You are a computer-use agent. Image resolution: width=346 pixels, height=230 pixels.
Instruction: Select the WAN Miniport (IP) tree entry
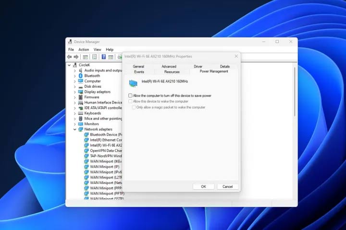click(101, 167)
